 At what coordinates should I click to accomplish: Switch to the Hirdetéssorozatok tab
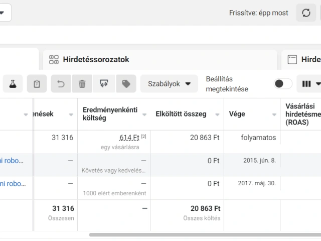[95, 60]
